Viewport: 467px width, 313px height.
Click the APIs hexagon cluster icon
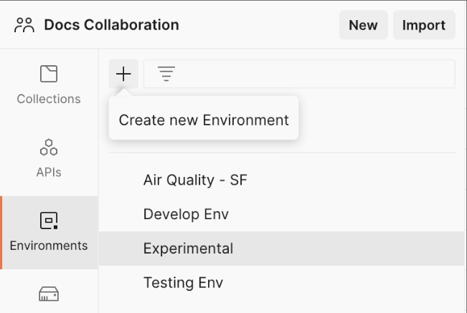(49, 148)
